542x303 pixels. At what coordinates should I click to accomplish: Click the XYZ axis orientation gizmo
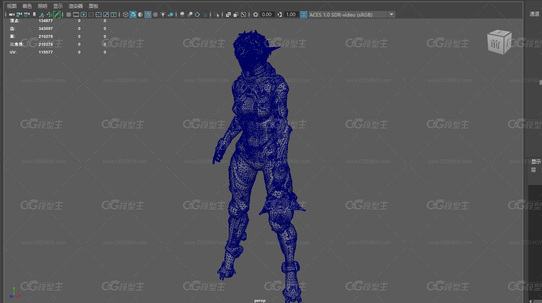[x=15, y=292]
